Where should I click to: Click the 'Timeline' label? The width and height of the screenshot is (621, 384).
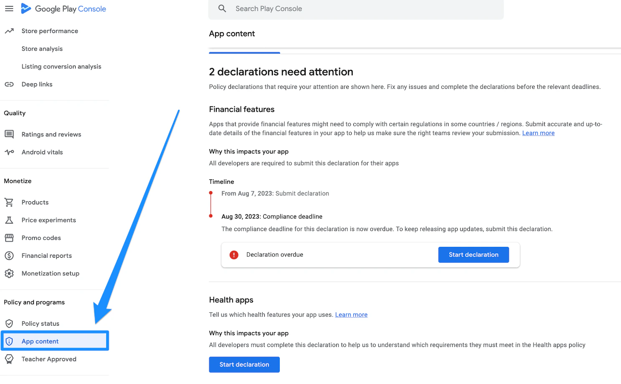[222, 182]
